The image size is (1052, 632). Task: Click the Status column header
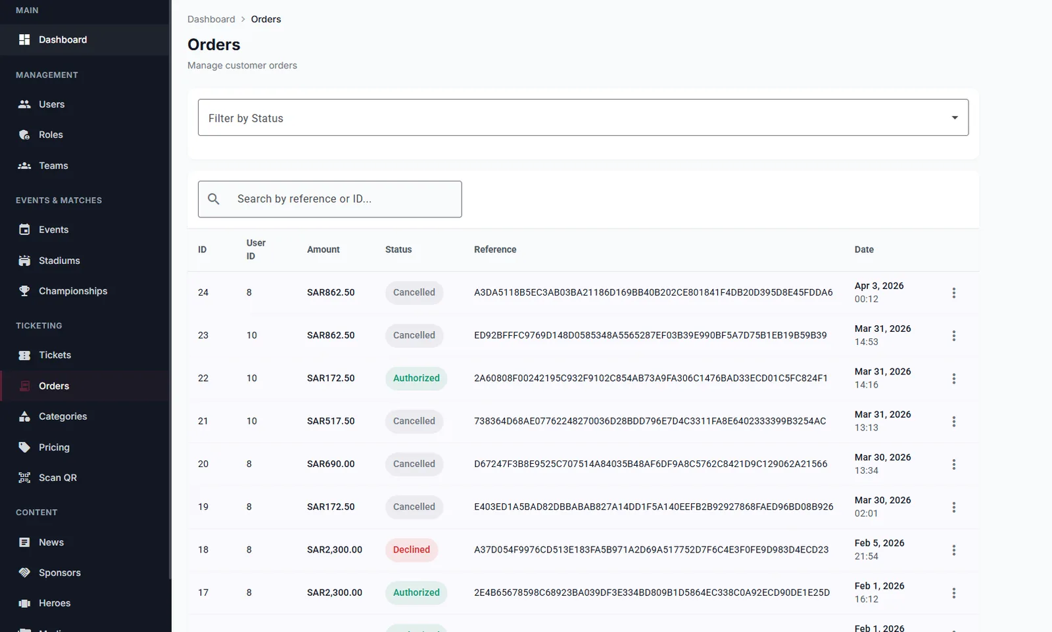coord(398,250)
